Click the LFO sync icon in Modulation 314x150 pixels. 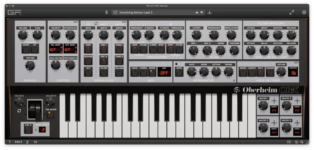coord(96,23)
